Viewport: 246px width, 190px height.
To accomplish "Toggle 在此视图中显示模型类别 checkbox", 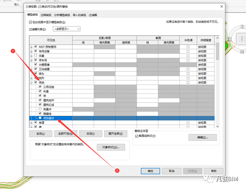I will coord(31,22).
